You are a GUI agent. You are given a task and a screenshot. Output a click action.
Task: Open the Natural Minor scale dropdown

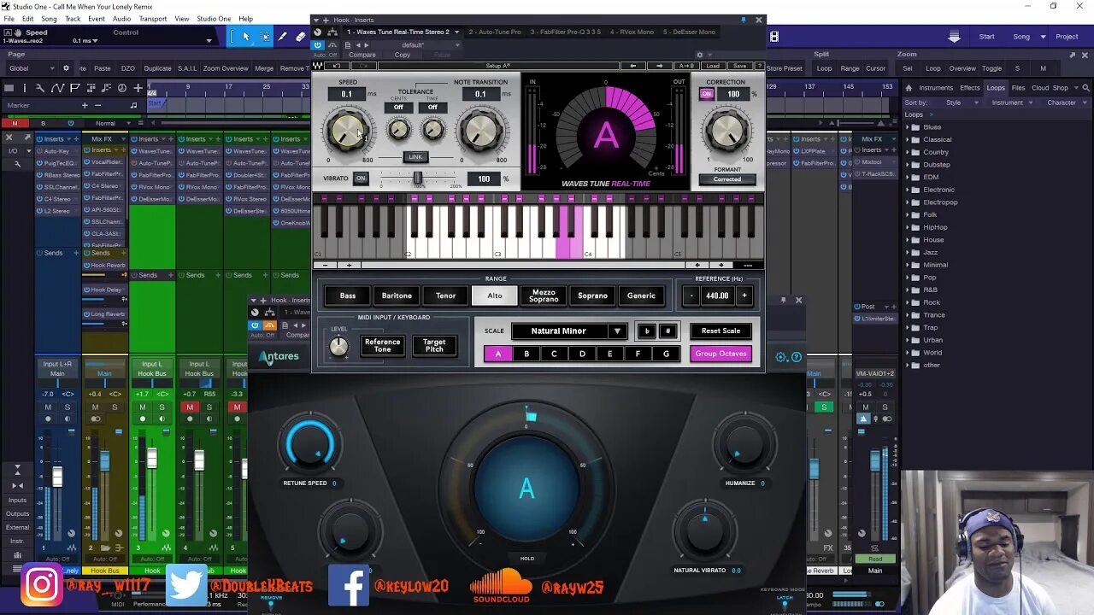pyautogui.click(x=569, y=331)
